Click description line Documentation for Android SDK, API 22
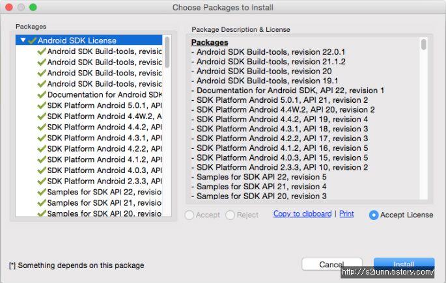Image resolution: width=446 pixels, height=283 pixels. click(x=288, y=90)
